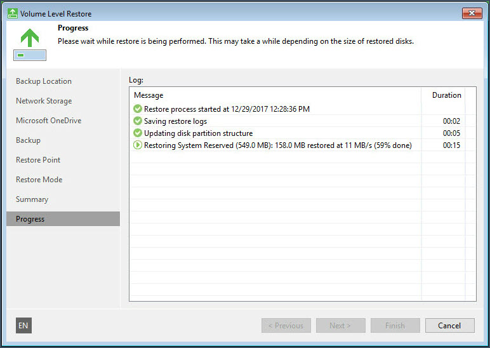Click in-progress icon beside Restoring System Reserved
This screenshot has height=348, width=490.
(x=138, y=145)
